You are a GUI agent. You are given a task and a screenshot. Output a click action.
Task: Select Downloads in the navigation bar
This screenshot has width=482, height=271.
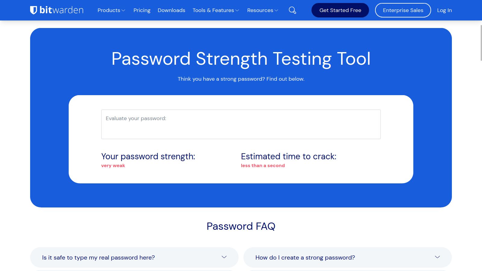pos(171,10)
